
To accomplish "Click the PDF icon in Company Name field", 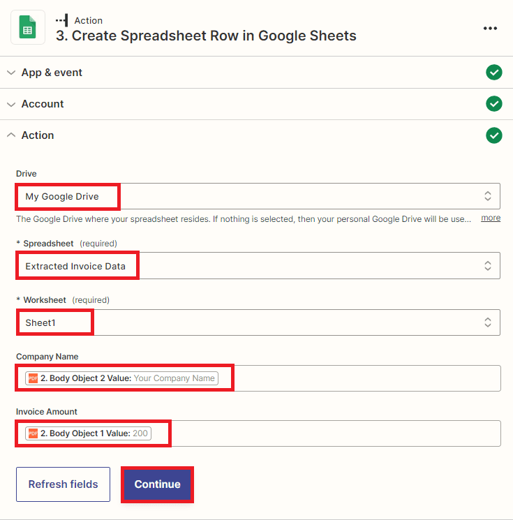I will pos(33,378).
